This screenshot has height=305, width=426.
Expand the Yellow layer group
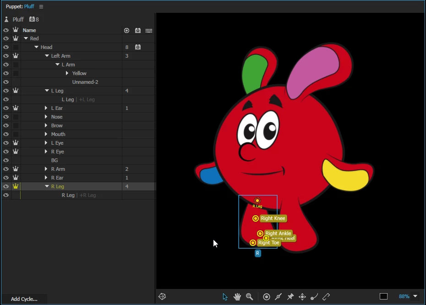(x=67, y=73)
